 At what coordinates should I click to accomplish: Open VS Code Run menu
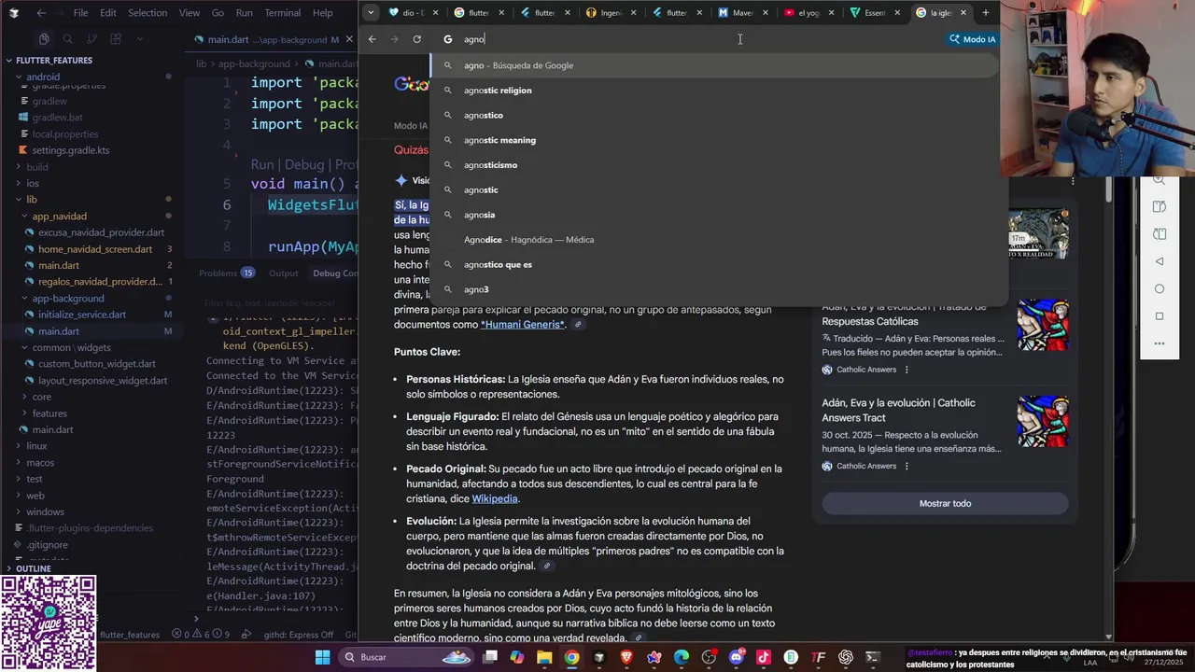pyautogui.click(x=244, y=13)
